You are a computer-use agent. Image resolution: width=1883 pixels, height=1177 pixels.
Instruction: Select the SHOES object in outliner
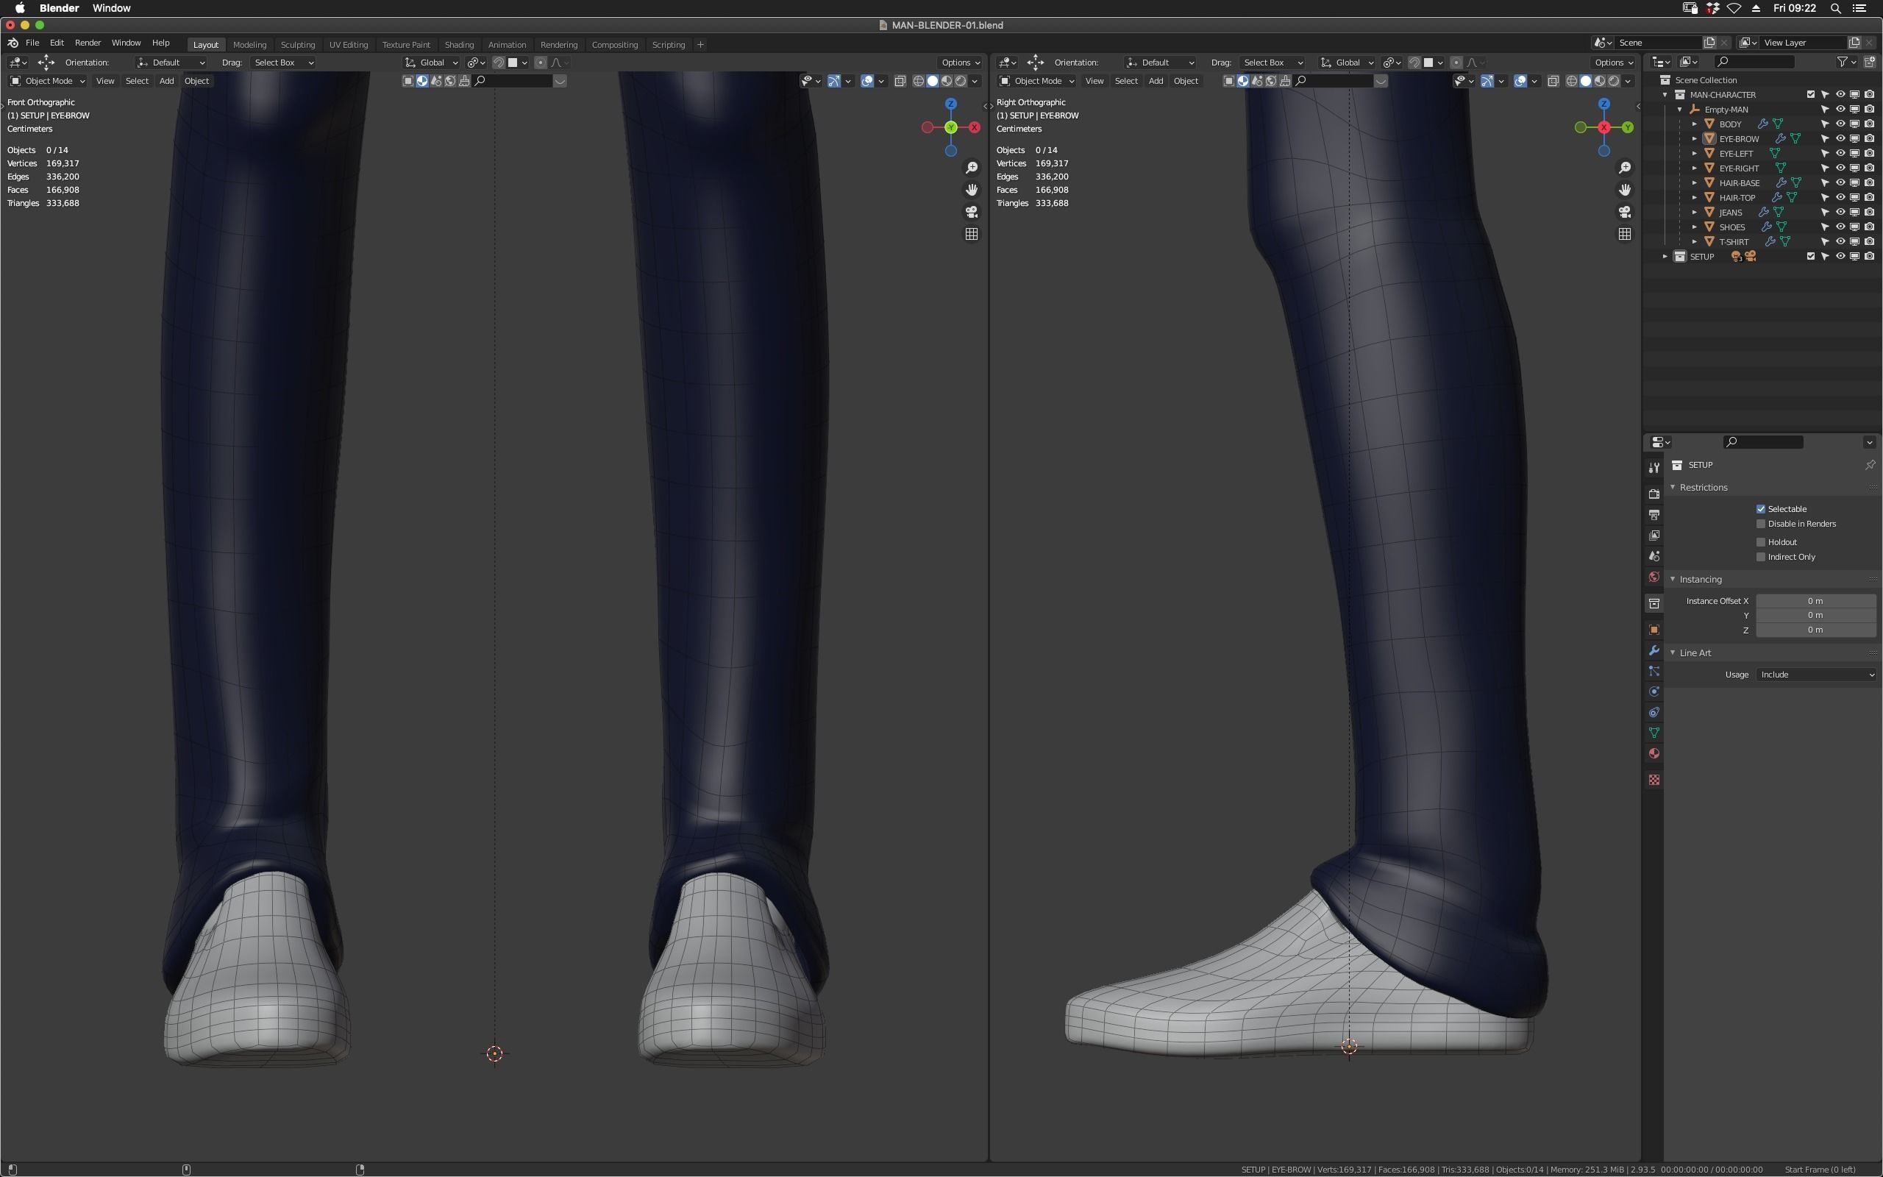tap(1732, 227)
